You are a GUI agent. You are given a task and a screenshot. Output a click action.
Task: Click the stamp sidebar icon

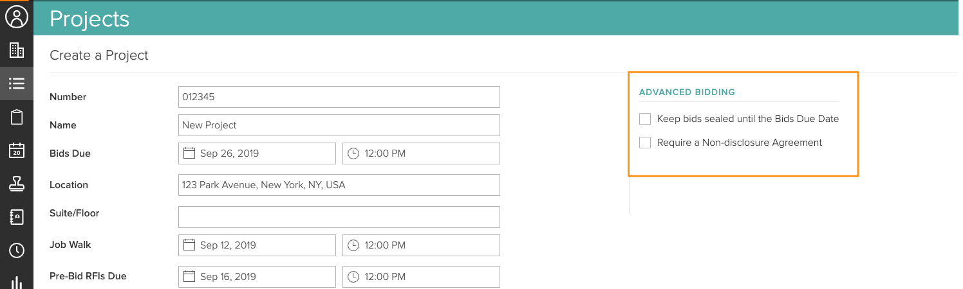click(17, 184)
